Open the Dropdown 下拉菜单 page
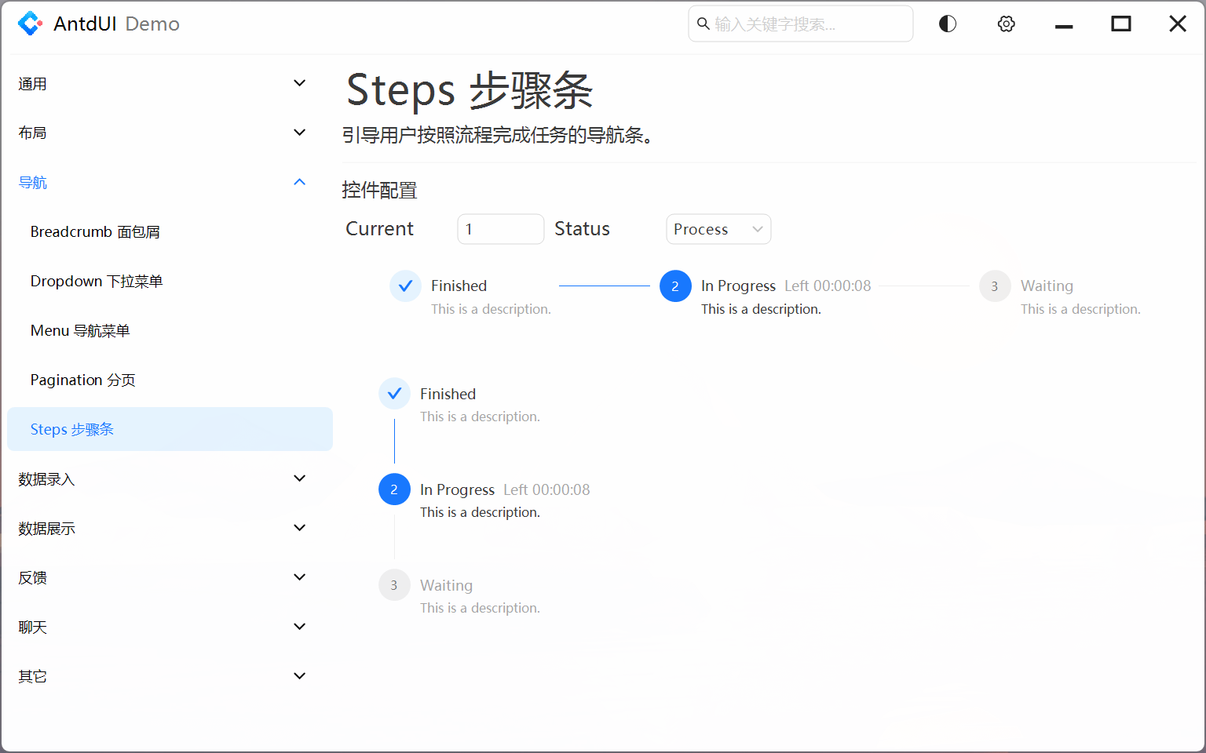This screenshot has height=753, width=1206. (96, 281)
